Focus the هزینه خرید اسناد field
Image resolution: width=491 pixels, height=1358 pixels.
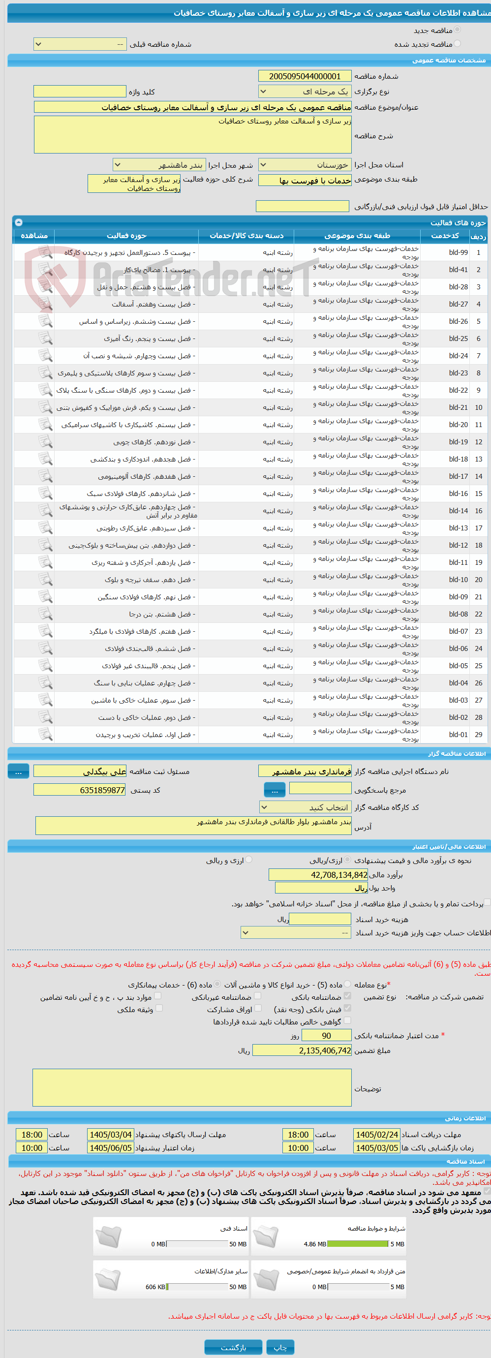pyautogui.click(x=320, y=919)
